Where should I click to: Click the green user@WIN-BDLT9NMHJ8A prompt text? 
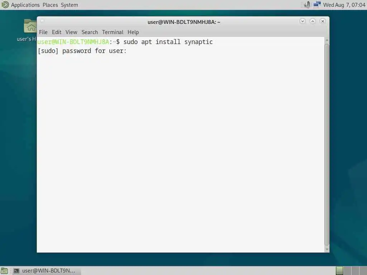[x=73, y=42]
